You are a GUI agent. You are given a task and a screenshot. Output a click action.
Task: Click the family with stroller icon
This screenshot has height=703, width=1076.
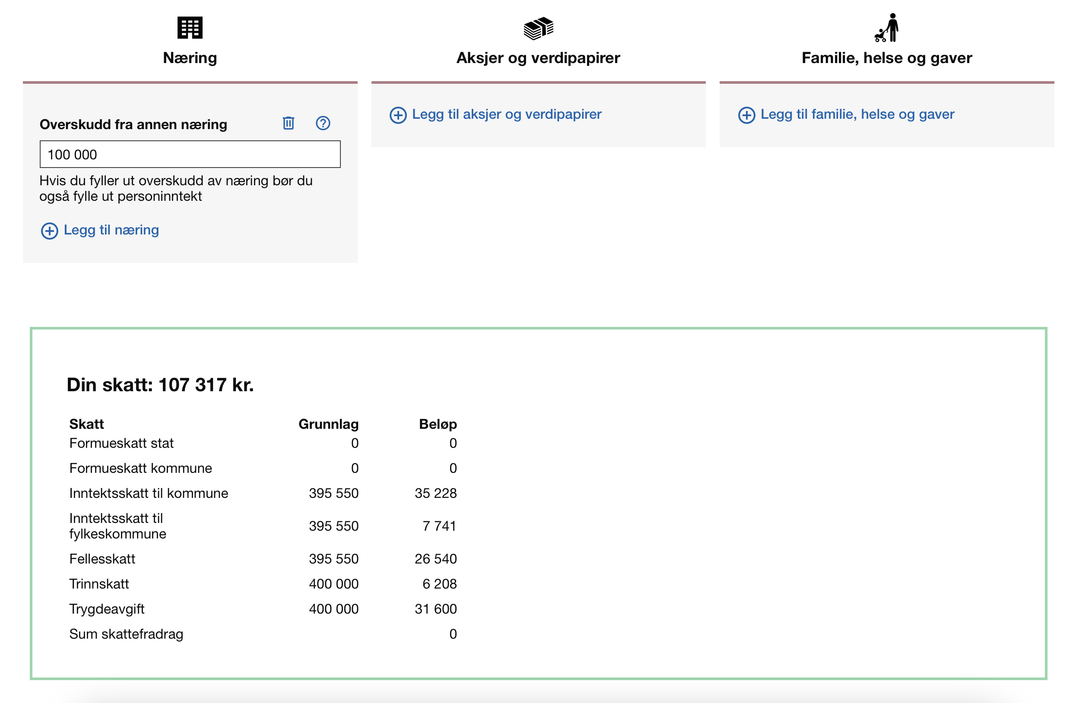coord(886,28)
